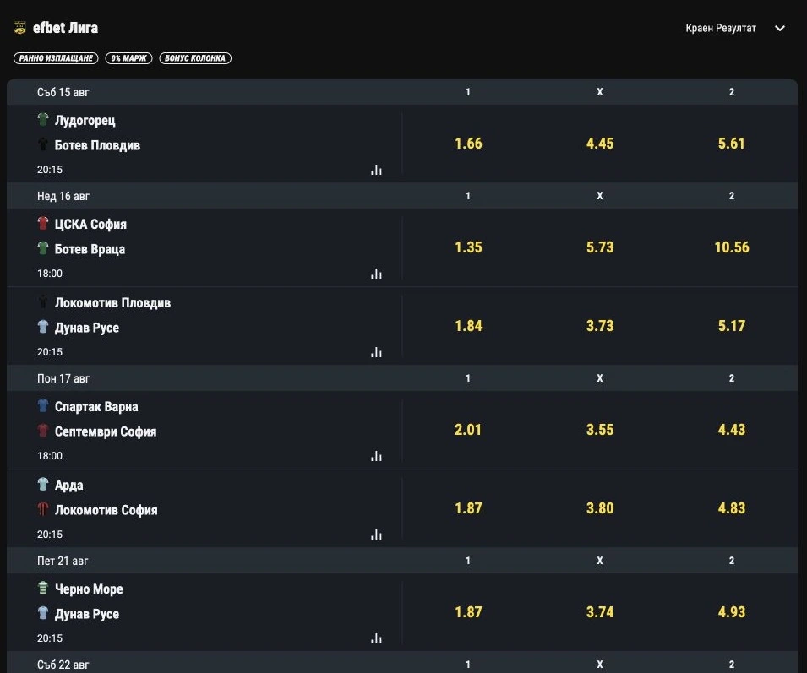The height and width of the screenshot is (673, 807).
Task: Click Септември София jersey icon
Action: [x=43, y=431]
